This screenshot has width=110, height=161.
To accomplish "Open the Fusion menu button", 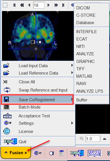I will pos(16,153).
